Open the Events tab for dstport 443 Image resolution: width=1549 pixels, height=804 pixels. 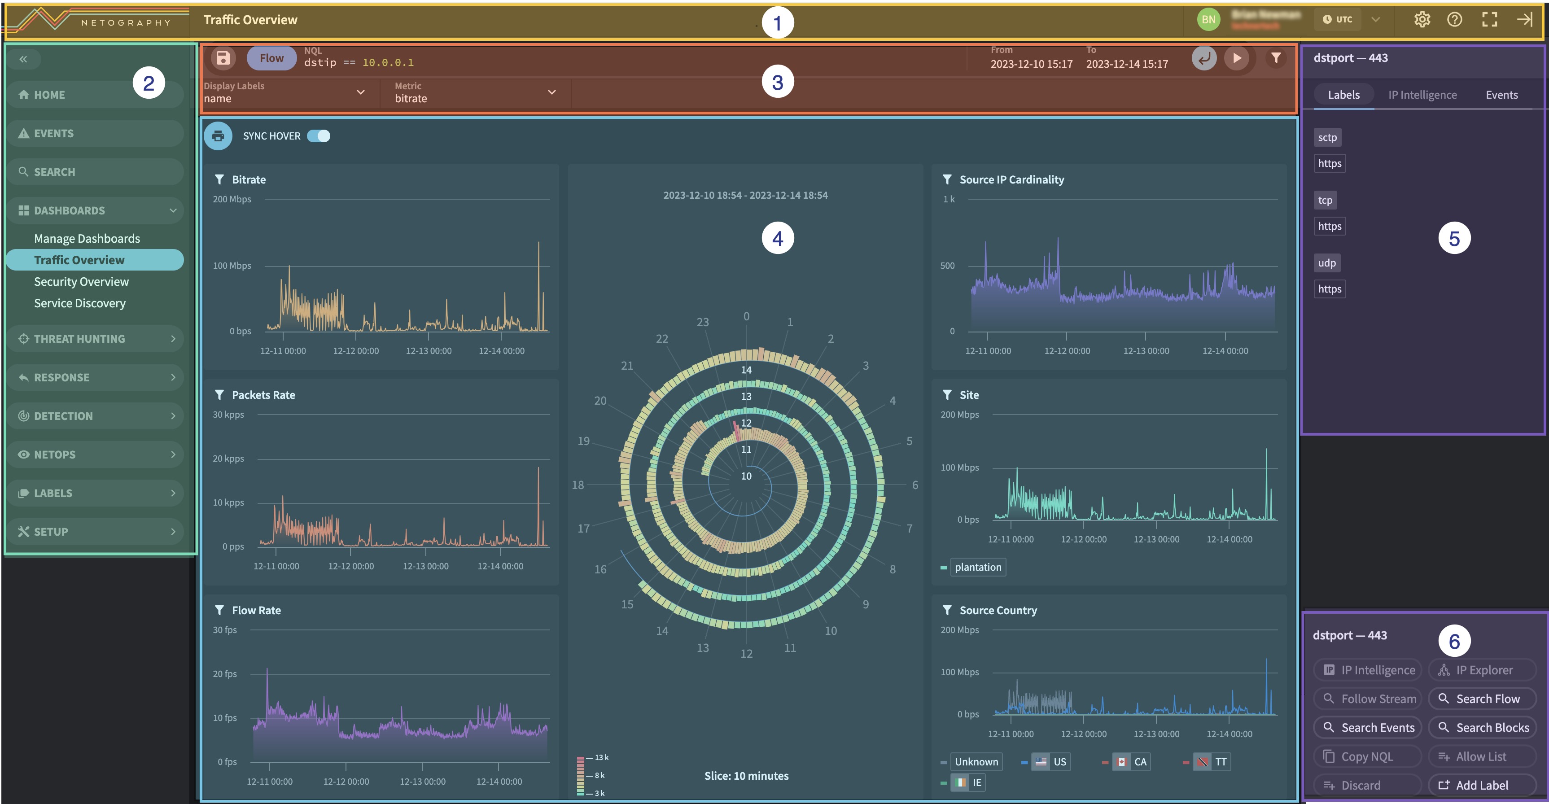(1501, 94)
